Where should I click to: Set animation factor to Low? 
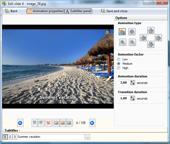[119, 59]
